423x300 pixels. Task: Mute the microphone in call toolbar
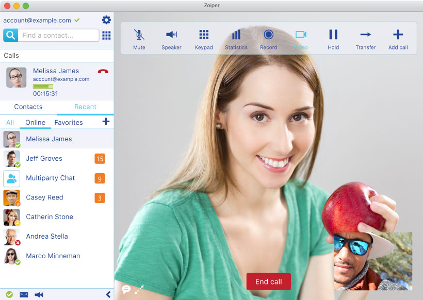pyautogui.click(x=139, y=39)
